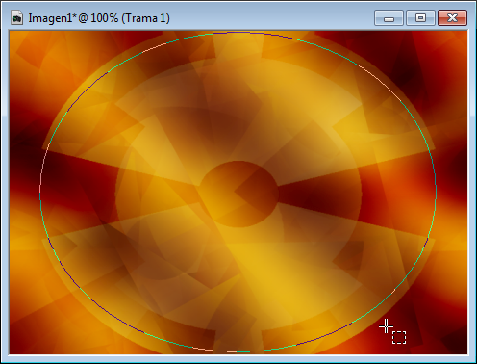
Task: Click the topmost point of the elliptical selection
Action: coord(238,32)
